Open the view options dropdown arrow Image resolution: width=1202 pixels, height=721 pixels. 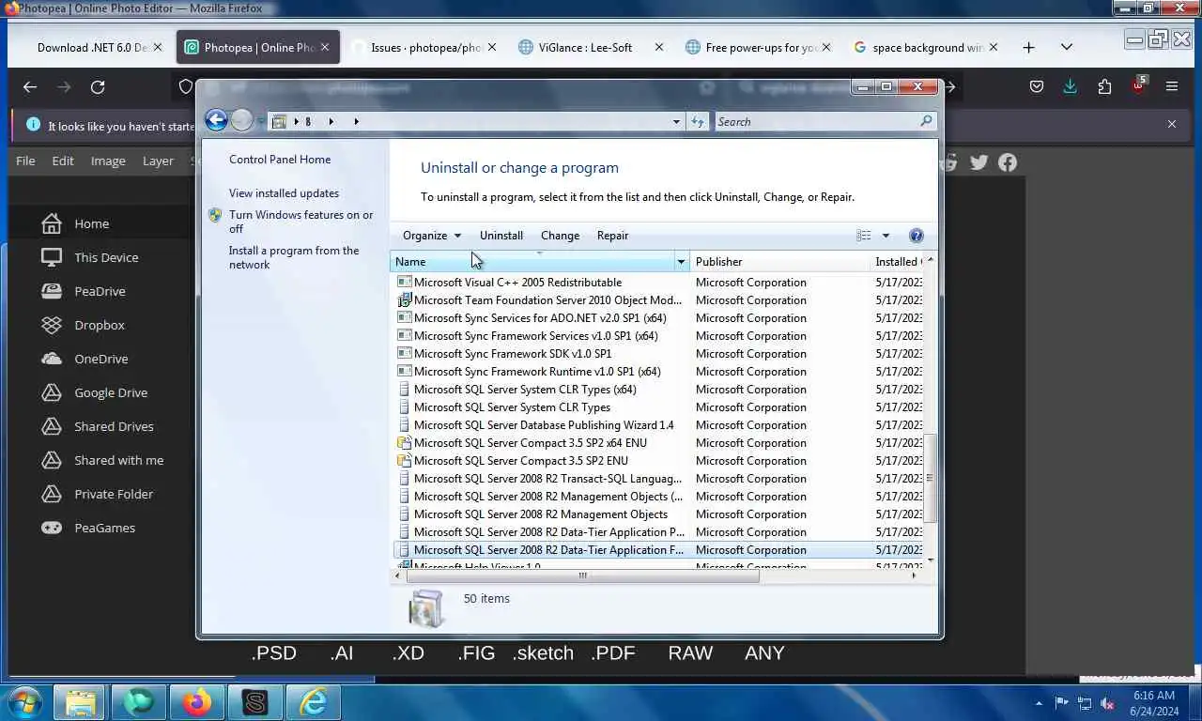point(886,236)
